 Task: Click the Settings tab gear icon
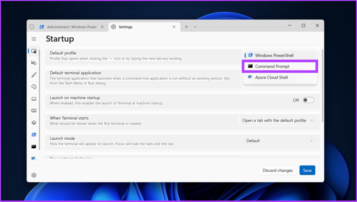[x=113, y=27]
